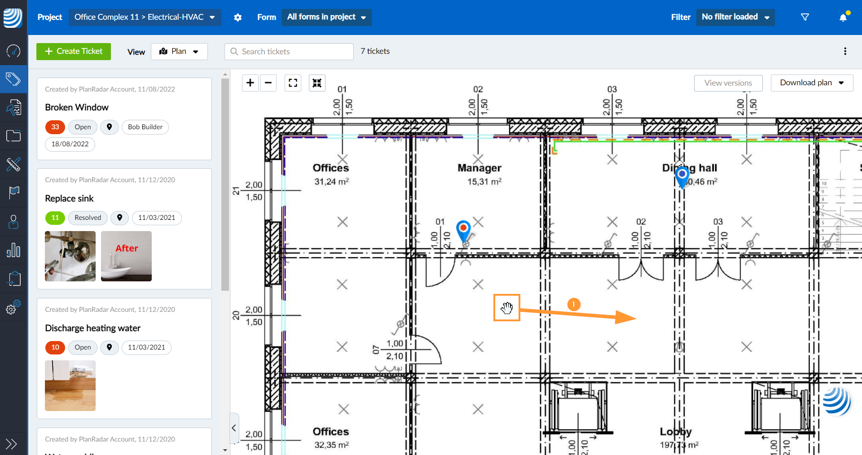Zoom in on the plan
Viewport: 862px width, 455px height.
(251, 83)
